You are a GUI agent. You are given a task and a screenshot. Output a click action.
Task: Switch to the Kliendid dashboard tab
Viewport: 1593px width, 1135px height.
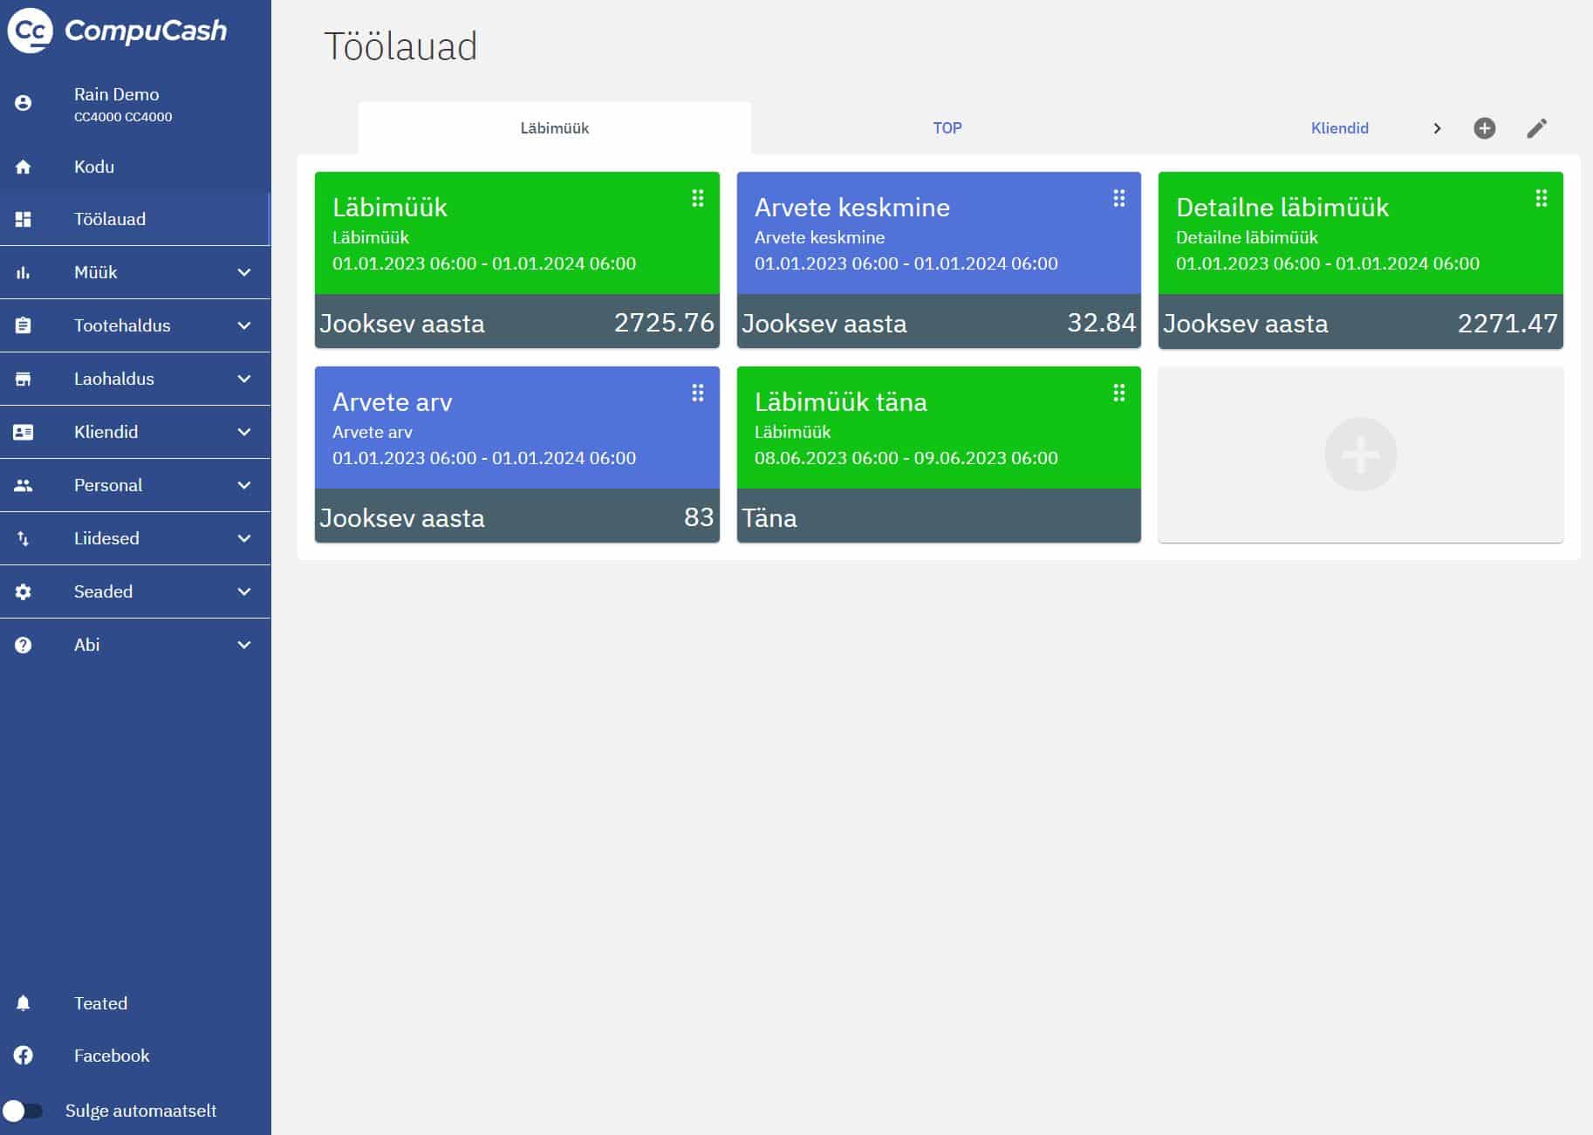[1339, 128]
